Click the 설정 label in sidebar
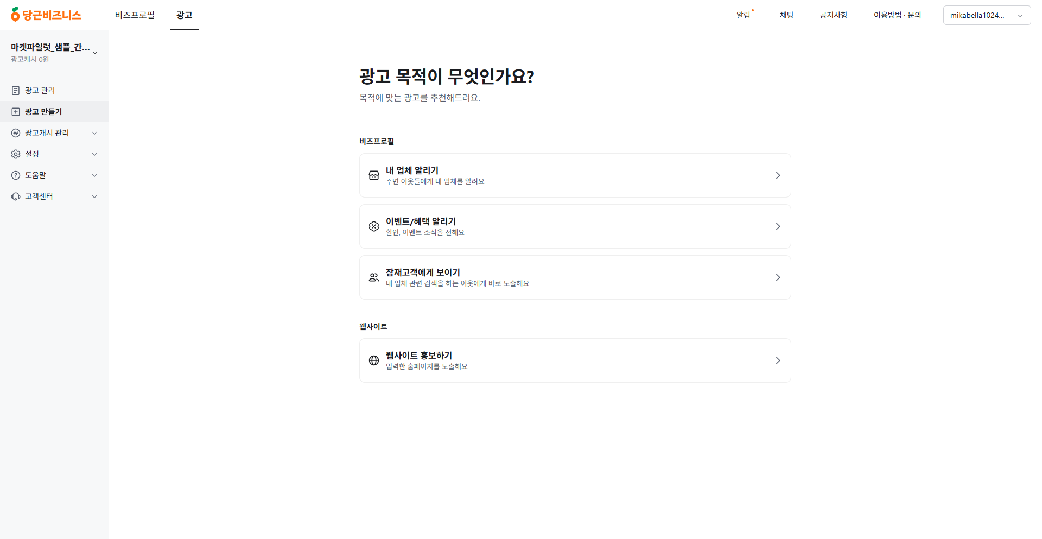 32,154
